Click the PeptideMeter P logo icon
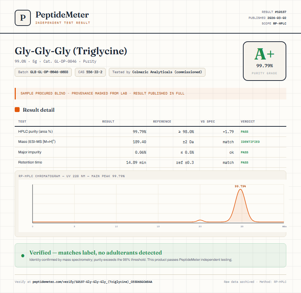This screenshot has height=293, width=301. click(x=23, y=18)
